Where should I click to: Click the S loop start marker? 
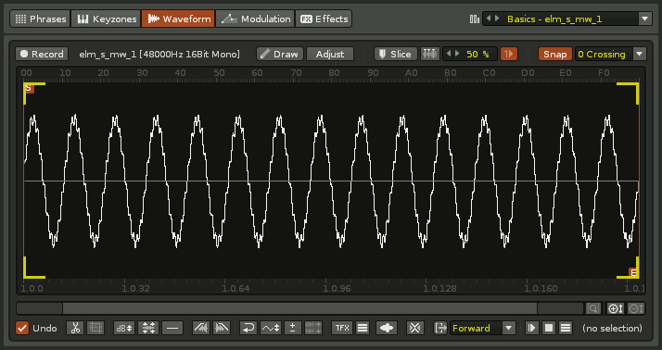point(29,88)
